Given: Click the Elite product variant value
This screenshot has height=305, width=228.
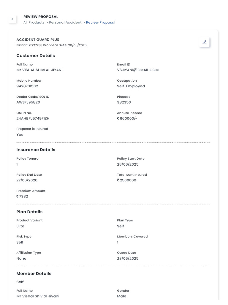Looking at the screenshot, I should click(20, 226).
